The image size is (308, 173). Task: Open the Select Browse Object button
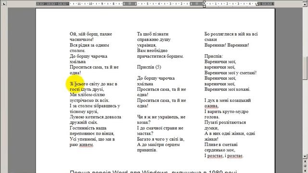(x=305, y=166)
